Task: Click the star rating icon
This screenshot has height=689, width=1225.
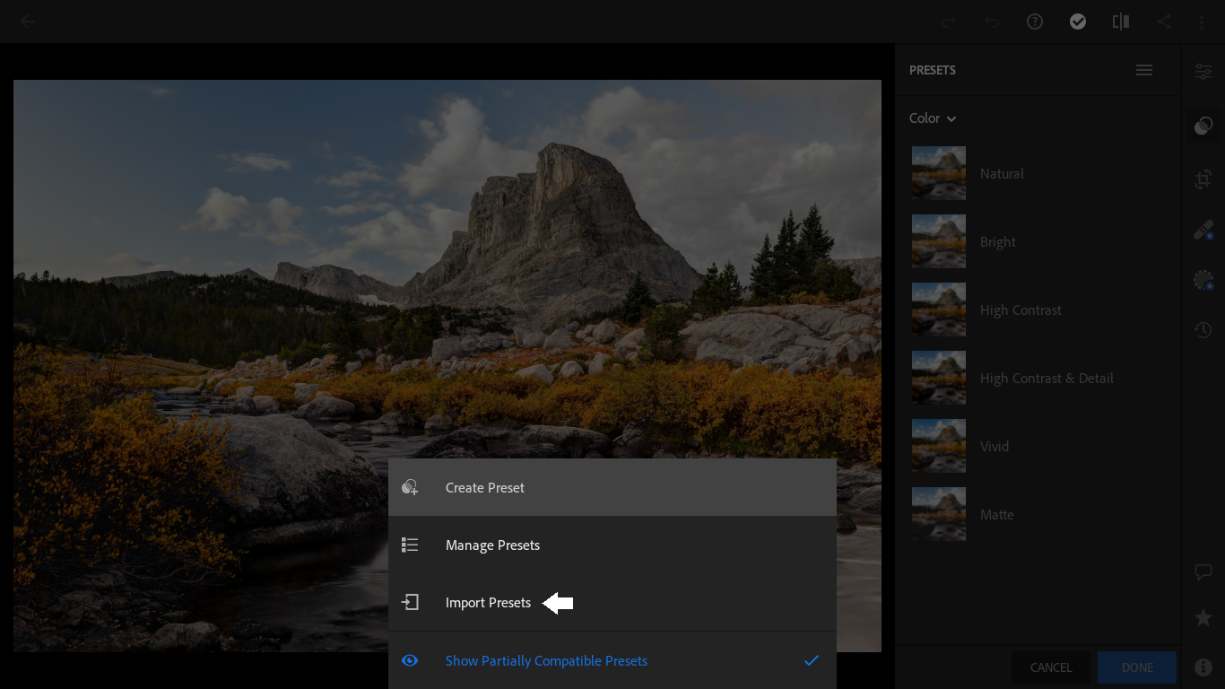Action: tap(1203, 618)
